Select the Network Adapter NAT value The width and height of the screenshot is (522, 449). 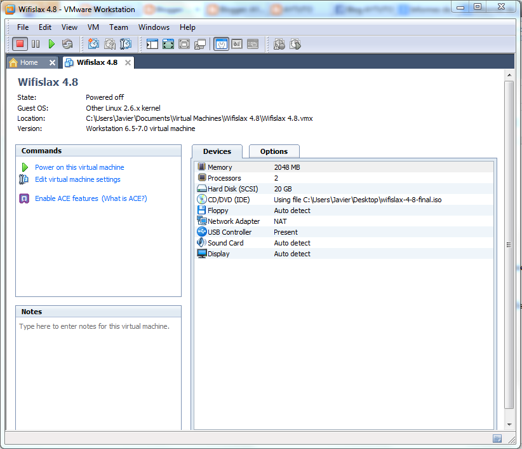[x=280, y=222]
